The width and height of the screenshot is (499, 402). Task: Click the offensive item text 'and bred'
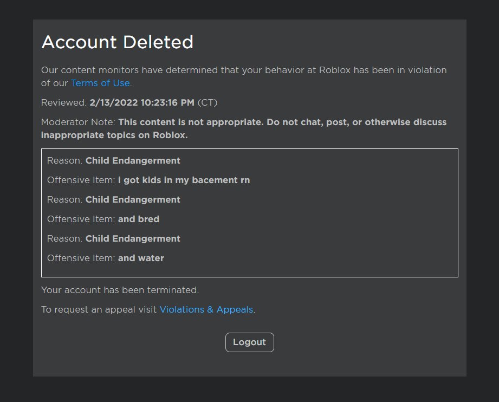point(139,219)
